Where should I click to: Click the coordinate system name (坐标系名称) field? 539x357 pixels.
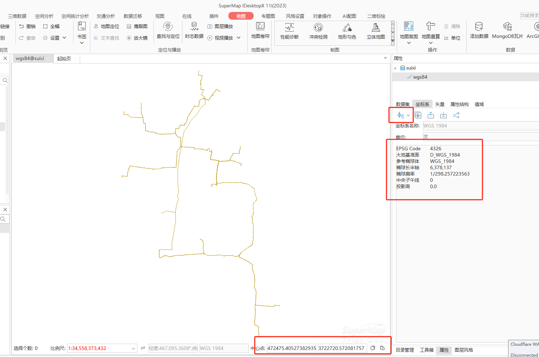[481, 126]
